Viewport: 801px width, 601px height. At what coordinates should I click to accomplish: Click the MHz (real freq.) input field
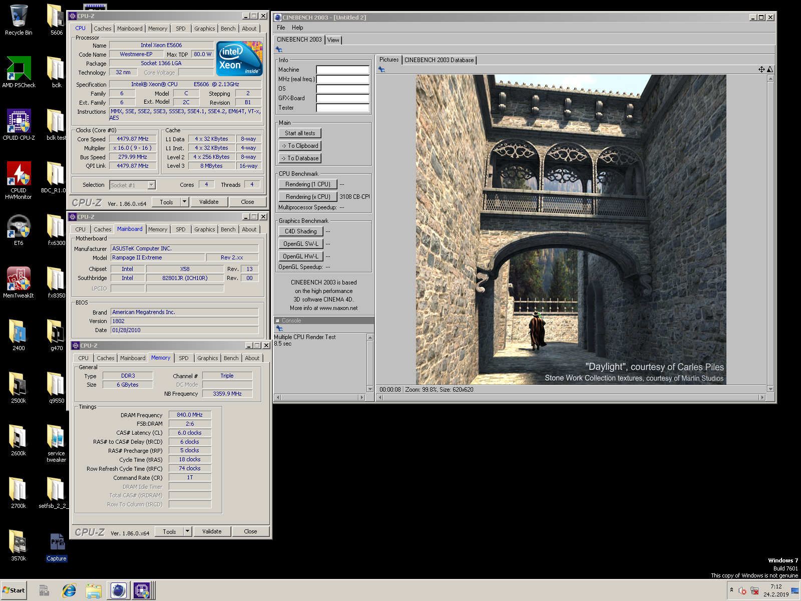point(343,79)
